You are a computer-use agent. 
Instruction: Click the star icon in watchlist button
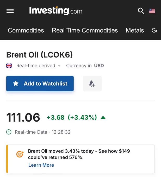coord(16,84)
